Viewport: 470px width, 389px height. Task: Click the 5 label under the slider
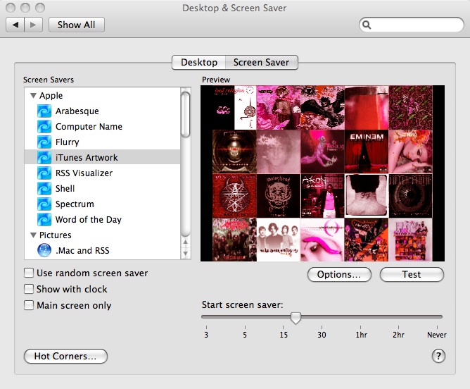[245, 335]
